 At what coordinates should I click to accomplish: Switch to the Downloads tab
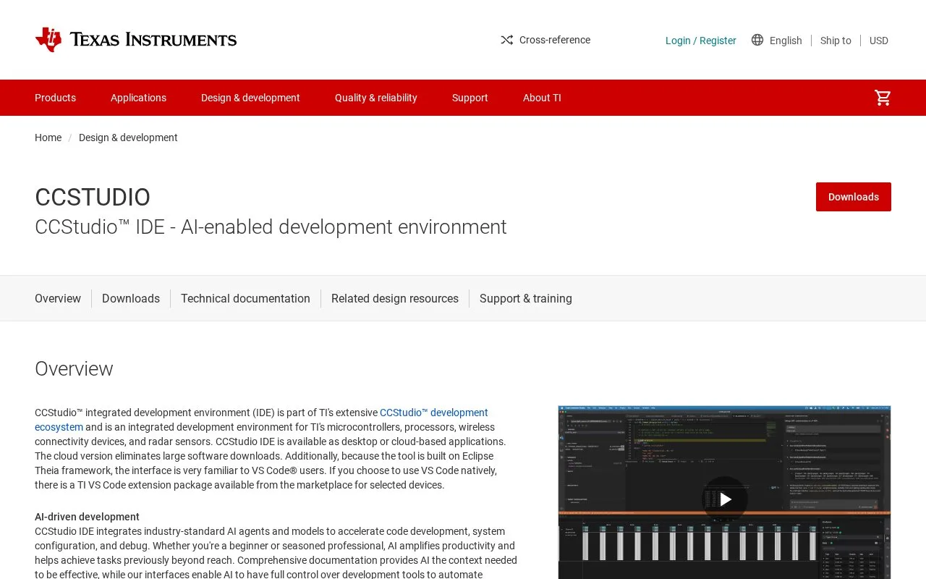131,298
